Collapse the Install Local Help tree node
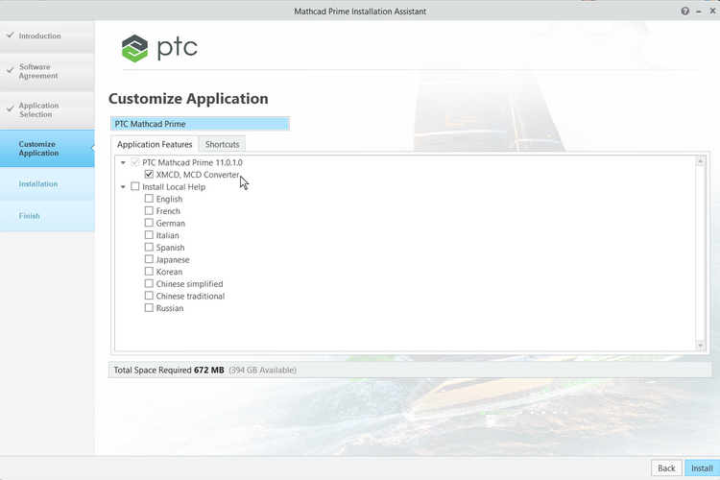Image resolution: width=720 pixels, height=480 pixels. (x=123, y=187)
